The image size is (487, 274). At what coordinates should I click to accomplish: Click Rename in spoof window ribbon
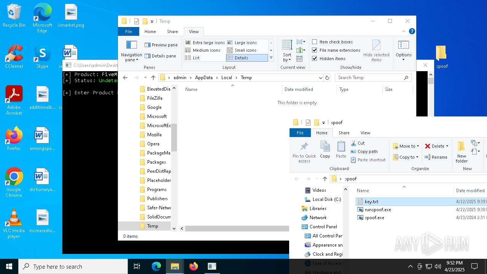[436, 157]
